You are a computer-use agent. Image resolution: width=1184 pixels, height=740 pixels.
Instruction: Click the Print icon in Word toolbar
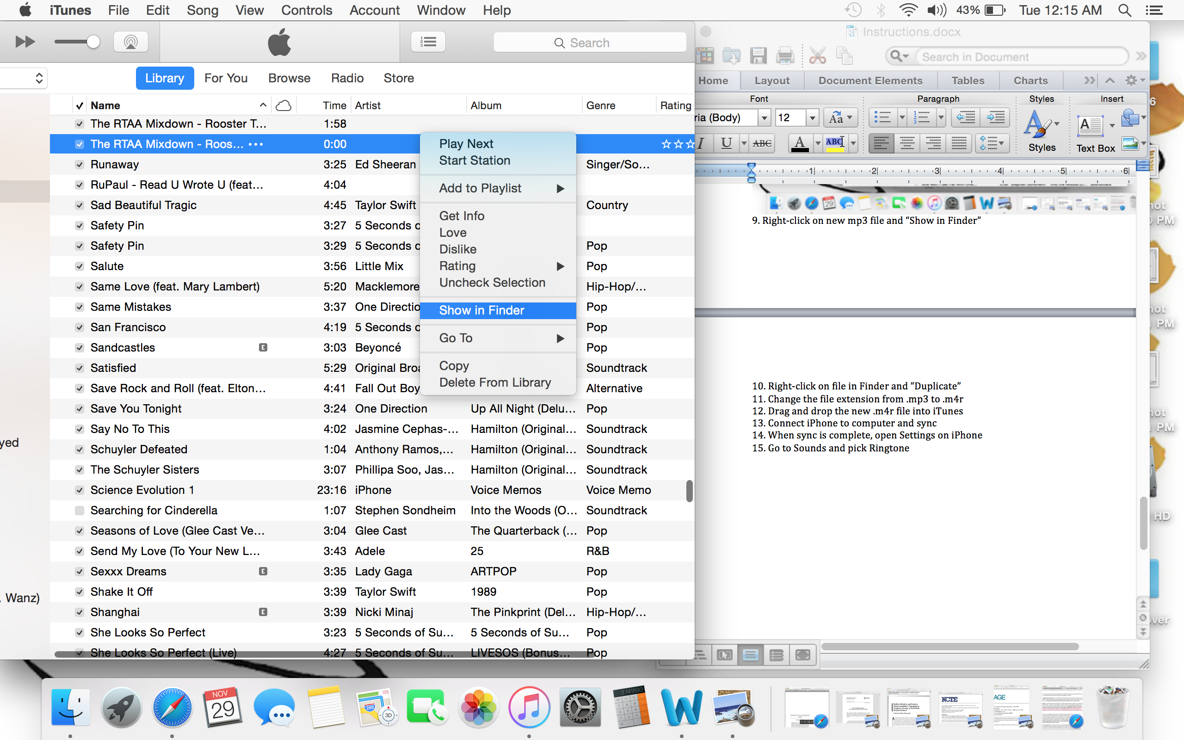tap(785, 56)
